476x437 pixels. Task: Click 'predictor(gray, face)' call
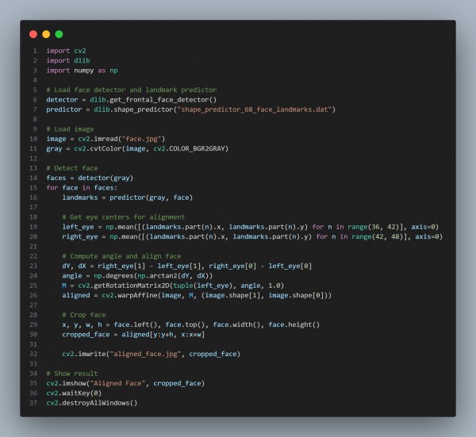[x=152, y=197]
